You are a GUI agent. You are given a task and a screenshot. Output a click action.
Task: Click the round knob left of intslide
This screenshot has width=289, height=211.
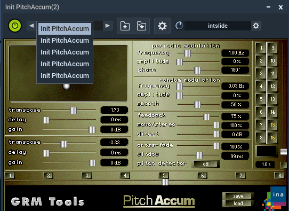pyautogui.click(x=179, y=26)
